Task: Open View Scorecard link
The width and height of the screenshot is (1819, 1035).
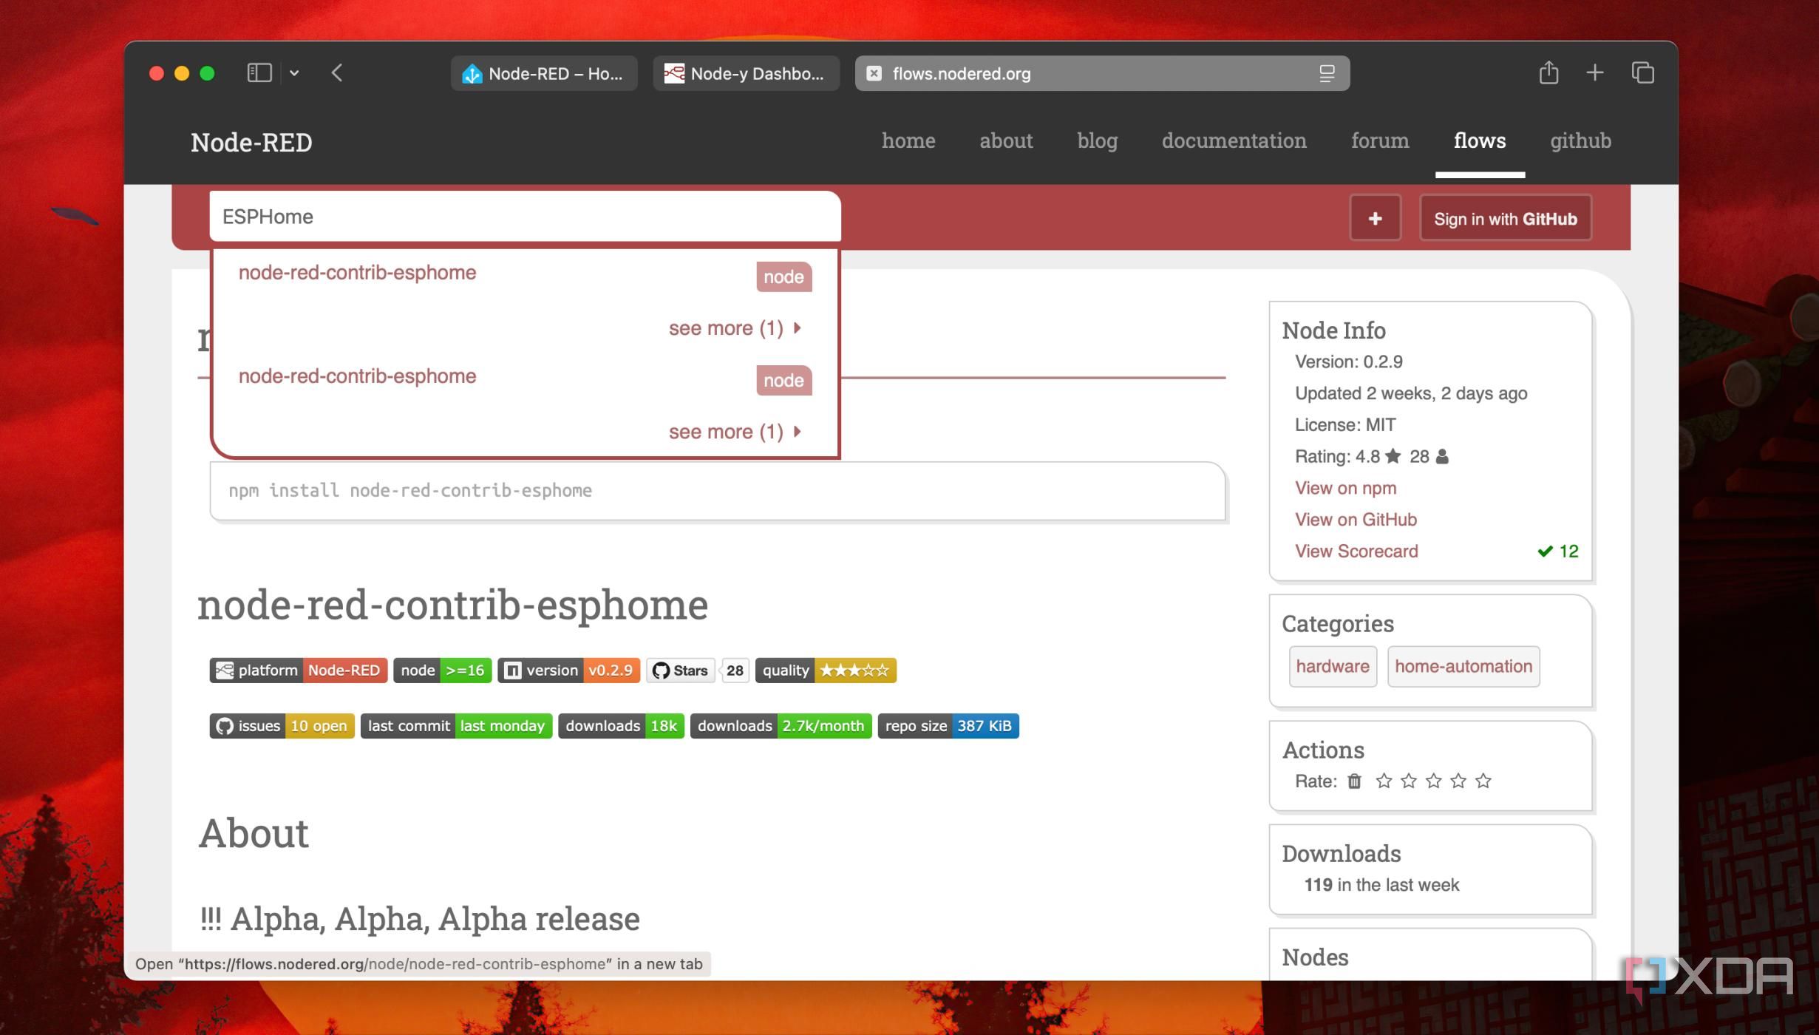Action: (1356, 552)
